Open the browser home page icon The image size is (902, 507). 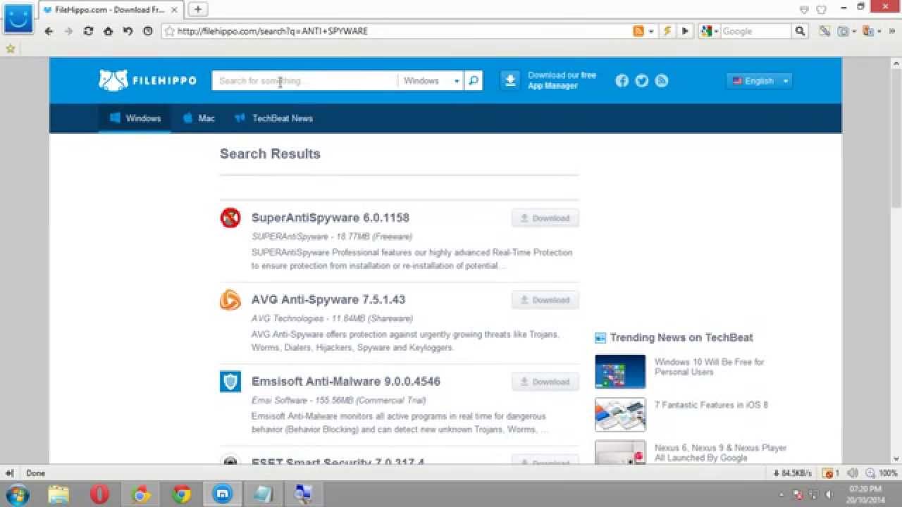[x=108, y=31]
